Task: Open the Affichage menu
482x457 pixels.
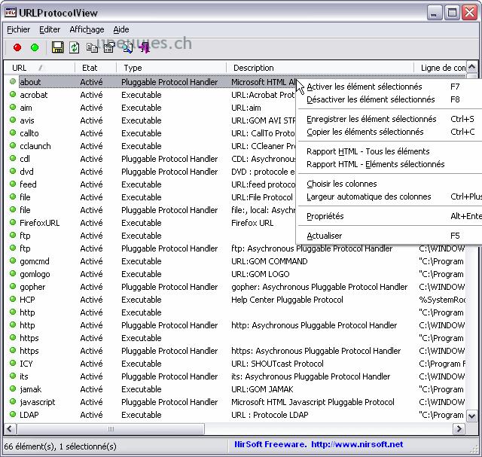Action: 87,29
